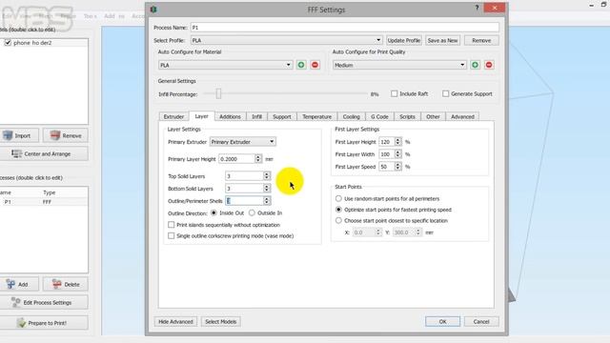
Task: Open the Select Profile dropdown
Action: [286, 40]
